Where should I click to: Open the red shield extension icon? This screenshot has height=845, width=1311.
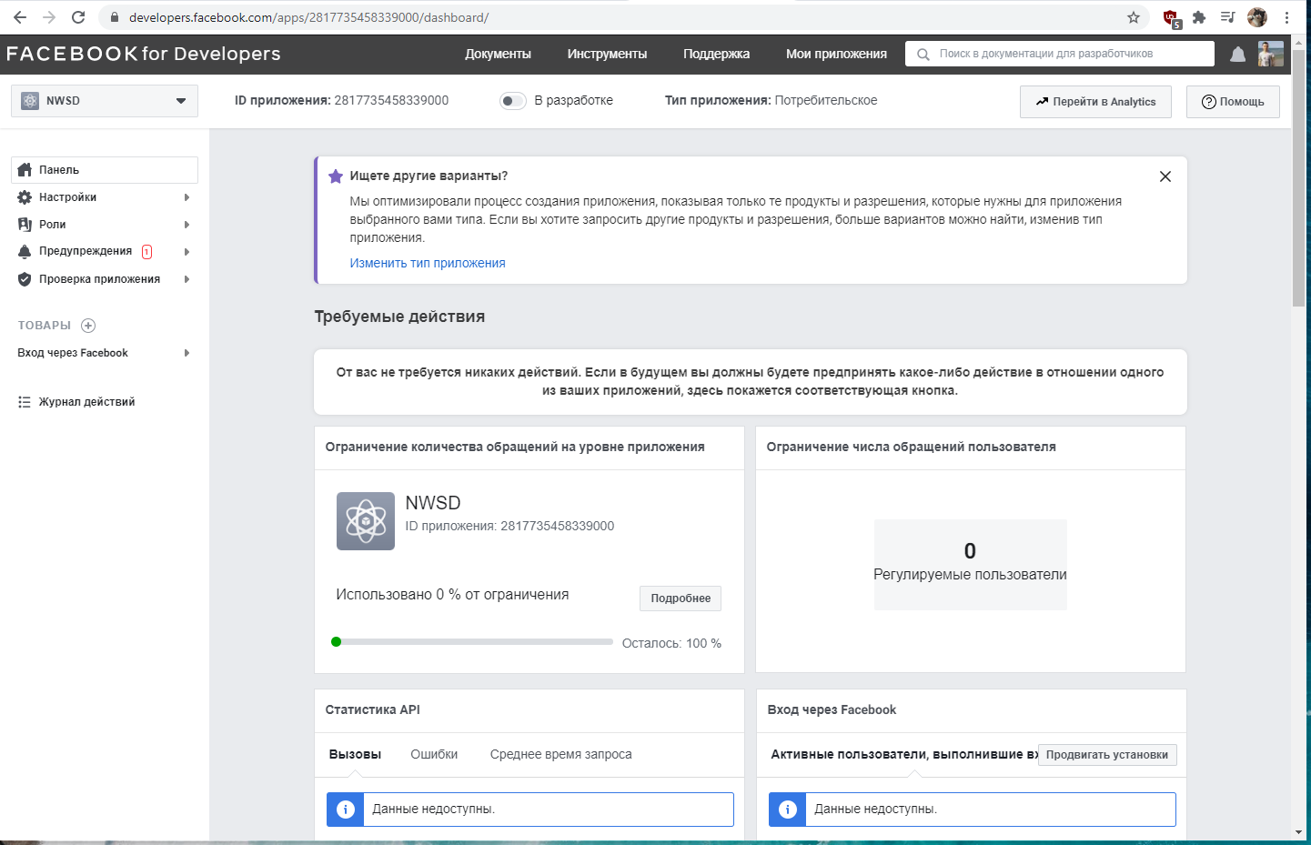coord(1171,17)
